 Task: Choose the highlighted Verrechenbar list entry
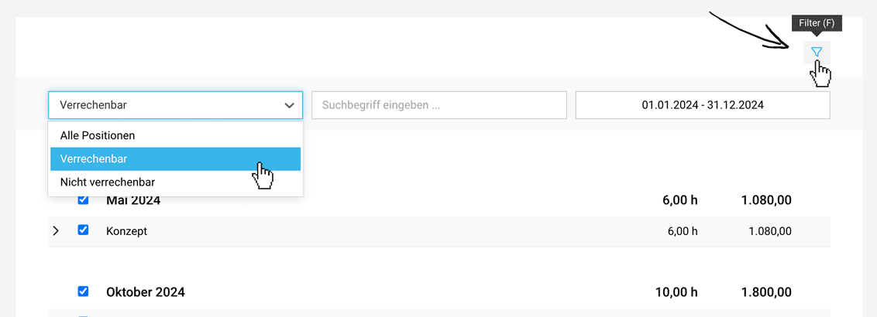point(176,159)
